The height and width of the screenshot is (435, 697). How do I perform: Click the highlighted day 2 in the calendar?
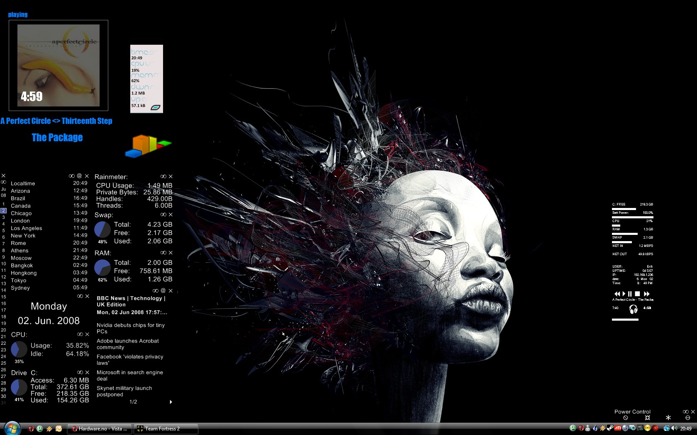3,210
